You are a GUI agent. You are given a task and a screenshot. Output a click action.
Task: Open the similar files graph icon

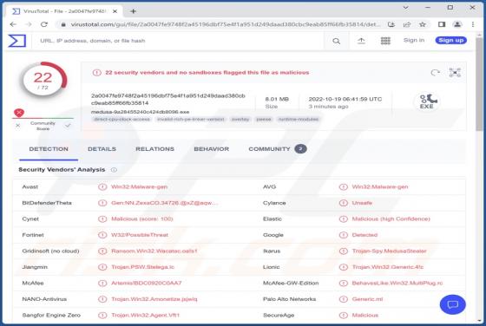(x=455, y=73)
